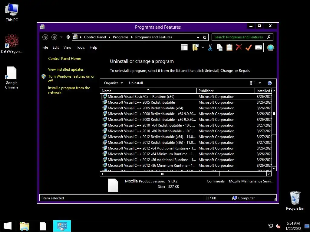Select Visual C++ 2010 x86 Redistributable

coord(186,131)
